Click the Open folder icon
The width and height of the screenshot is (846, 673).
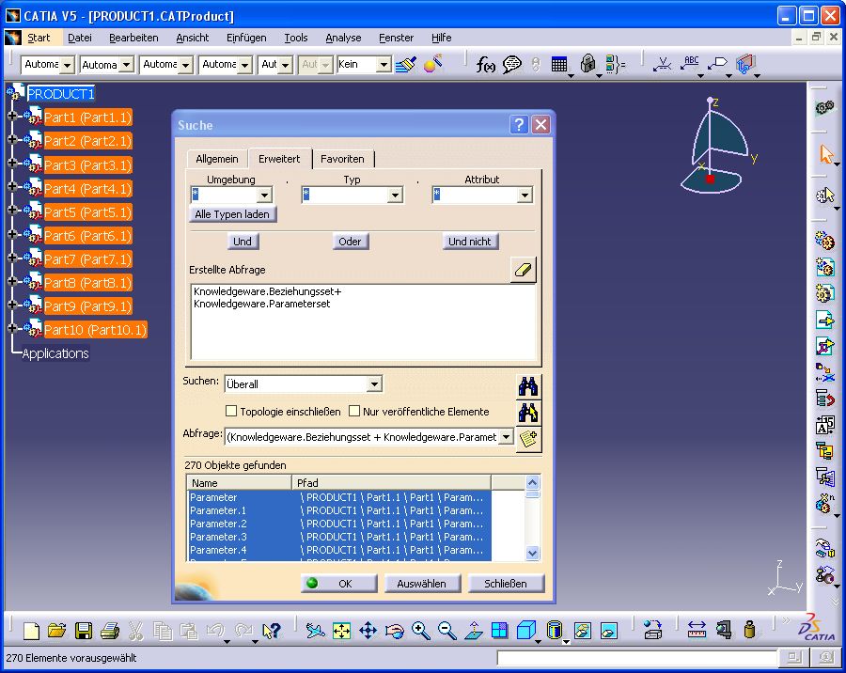tap(56, 631)
